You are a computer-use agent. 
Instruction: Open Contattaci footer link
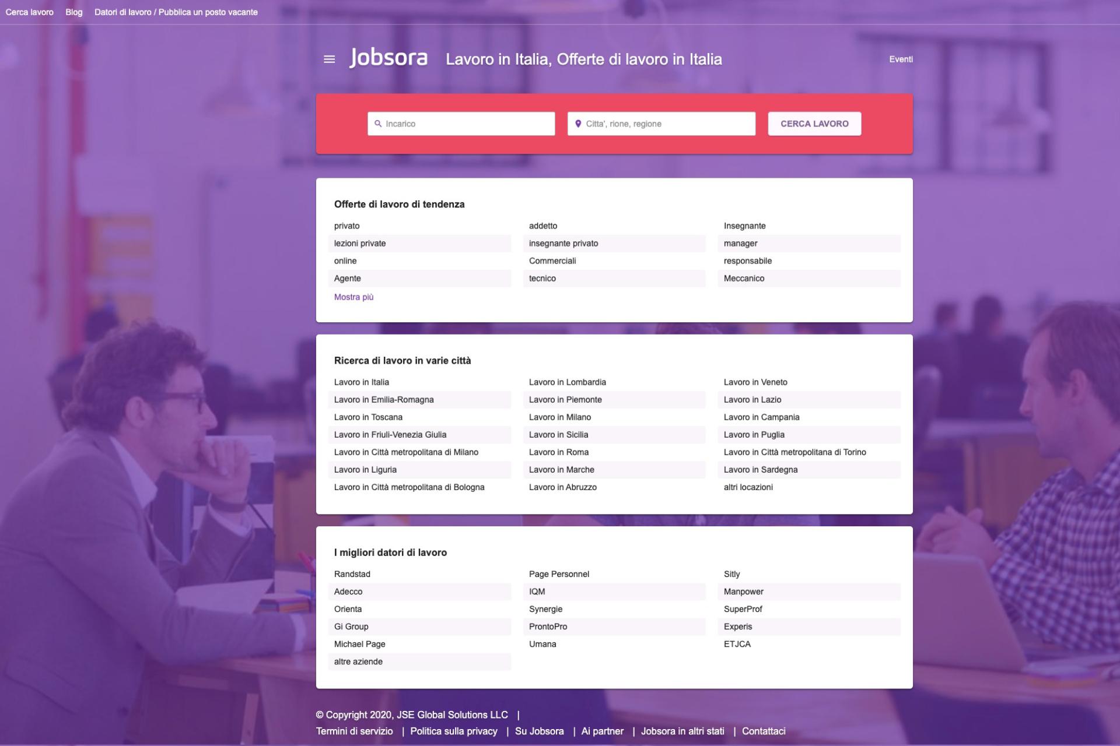764,731
